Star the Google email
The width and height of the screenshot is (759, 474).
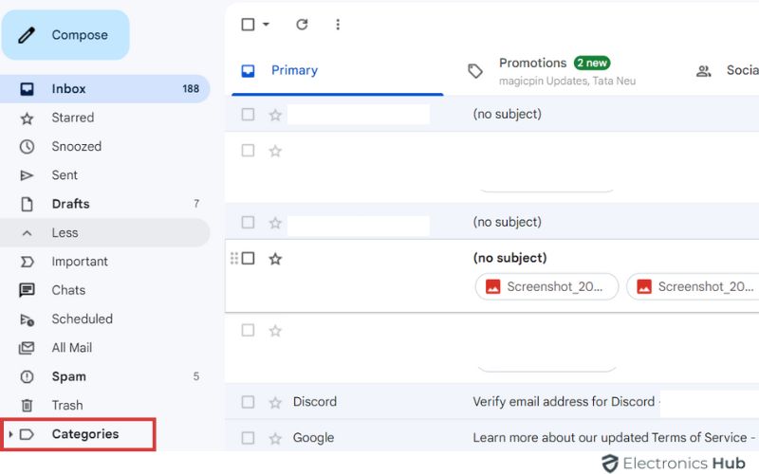click(275, 438)
